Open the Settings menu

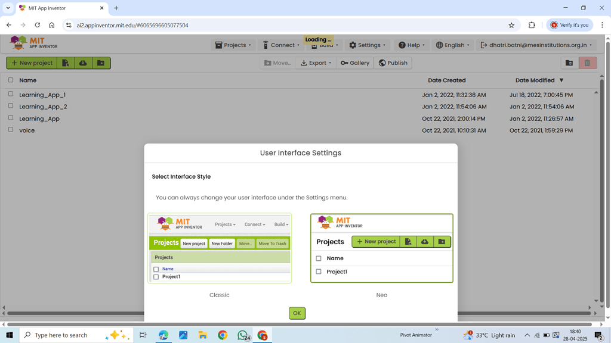coord(366,45)
